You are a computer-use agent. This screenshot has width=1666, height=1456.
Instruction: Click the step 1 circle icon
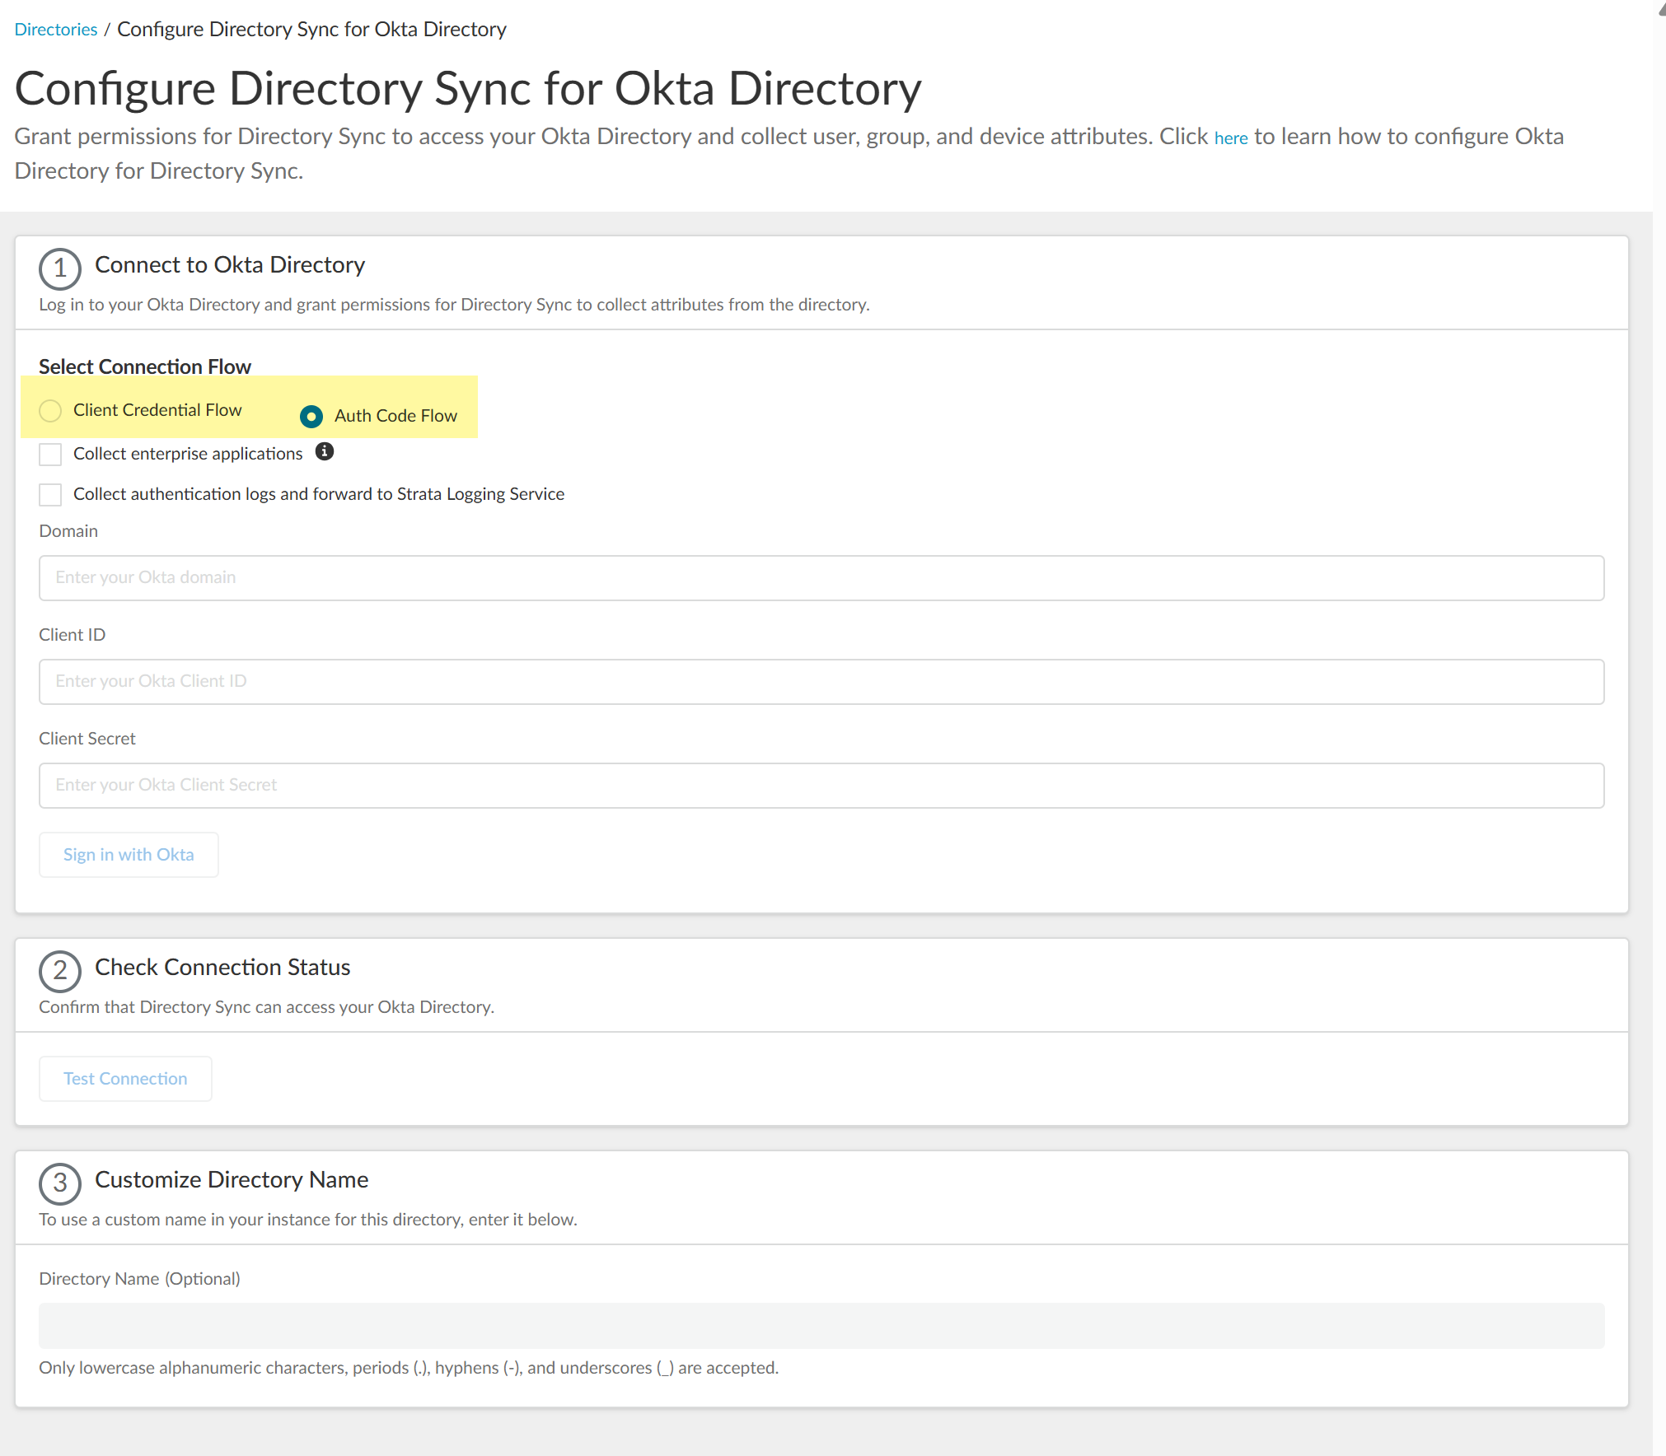(60, 268)
